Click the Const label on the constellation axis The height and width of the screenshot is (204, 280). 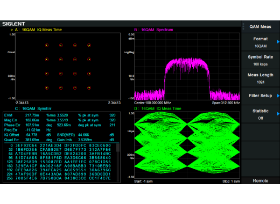[11, 52]
